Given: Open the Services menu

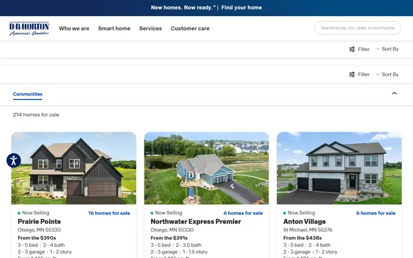Looking at the screenshot, I should 150,28.
